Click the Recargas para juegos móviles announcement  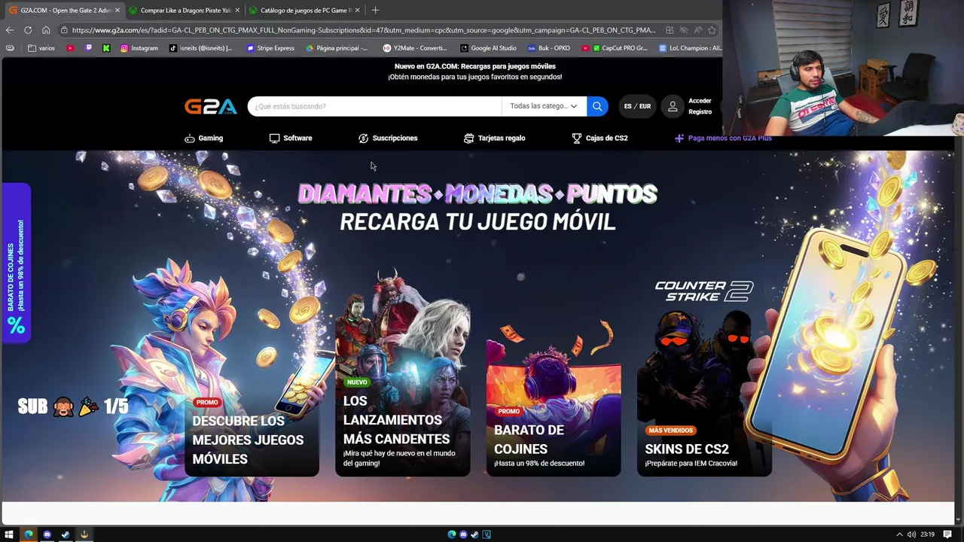pyautogui.click(x=475, y=72)
